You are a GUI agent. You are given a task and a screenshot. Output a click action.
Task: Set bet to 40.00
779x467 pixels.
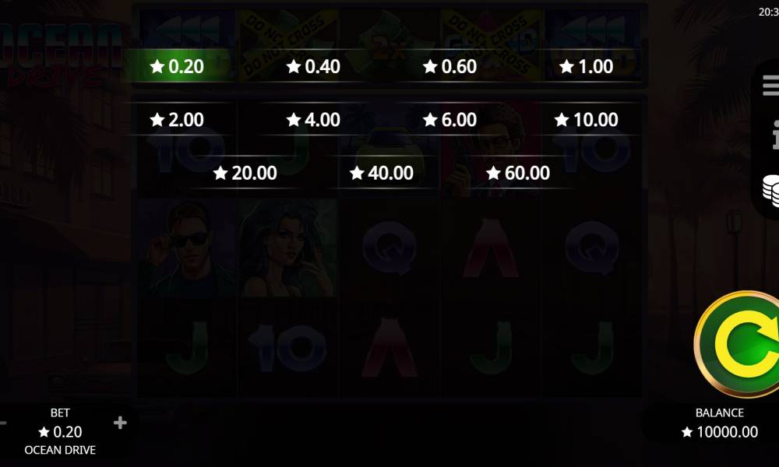382,173
